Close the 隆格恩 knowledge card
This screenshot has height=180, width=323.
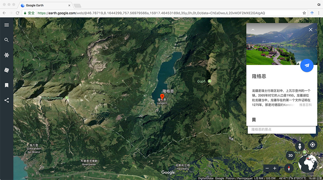(311, 30)
